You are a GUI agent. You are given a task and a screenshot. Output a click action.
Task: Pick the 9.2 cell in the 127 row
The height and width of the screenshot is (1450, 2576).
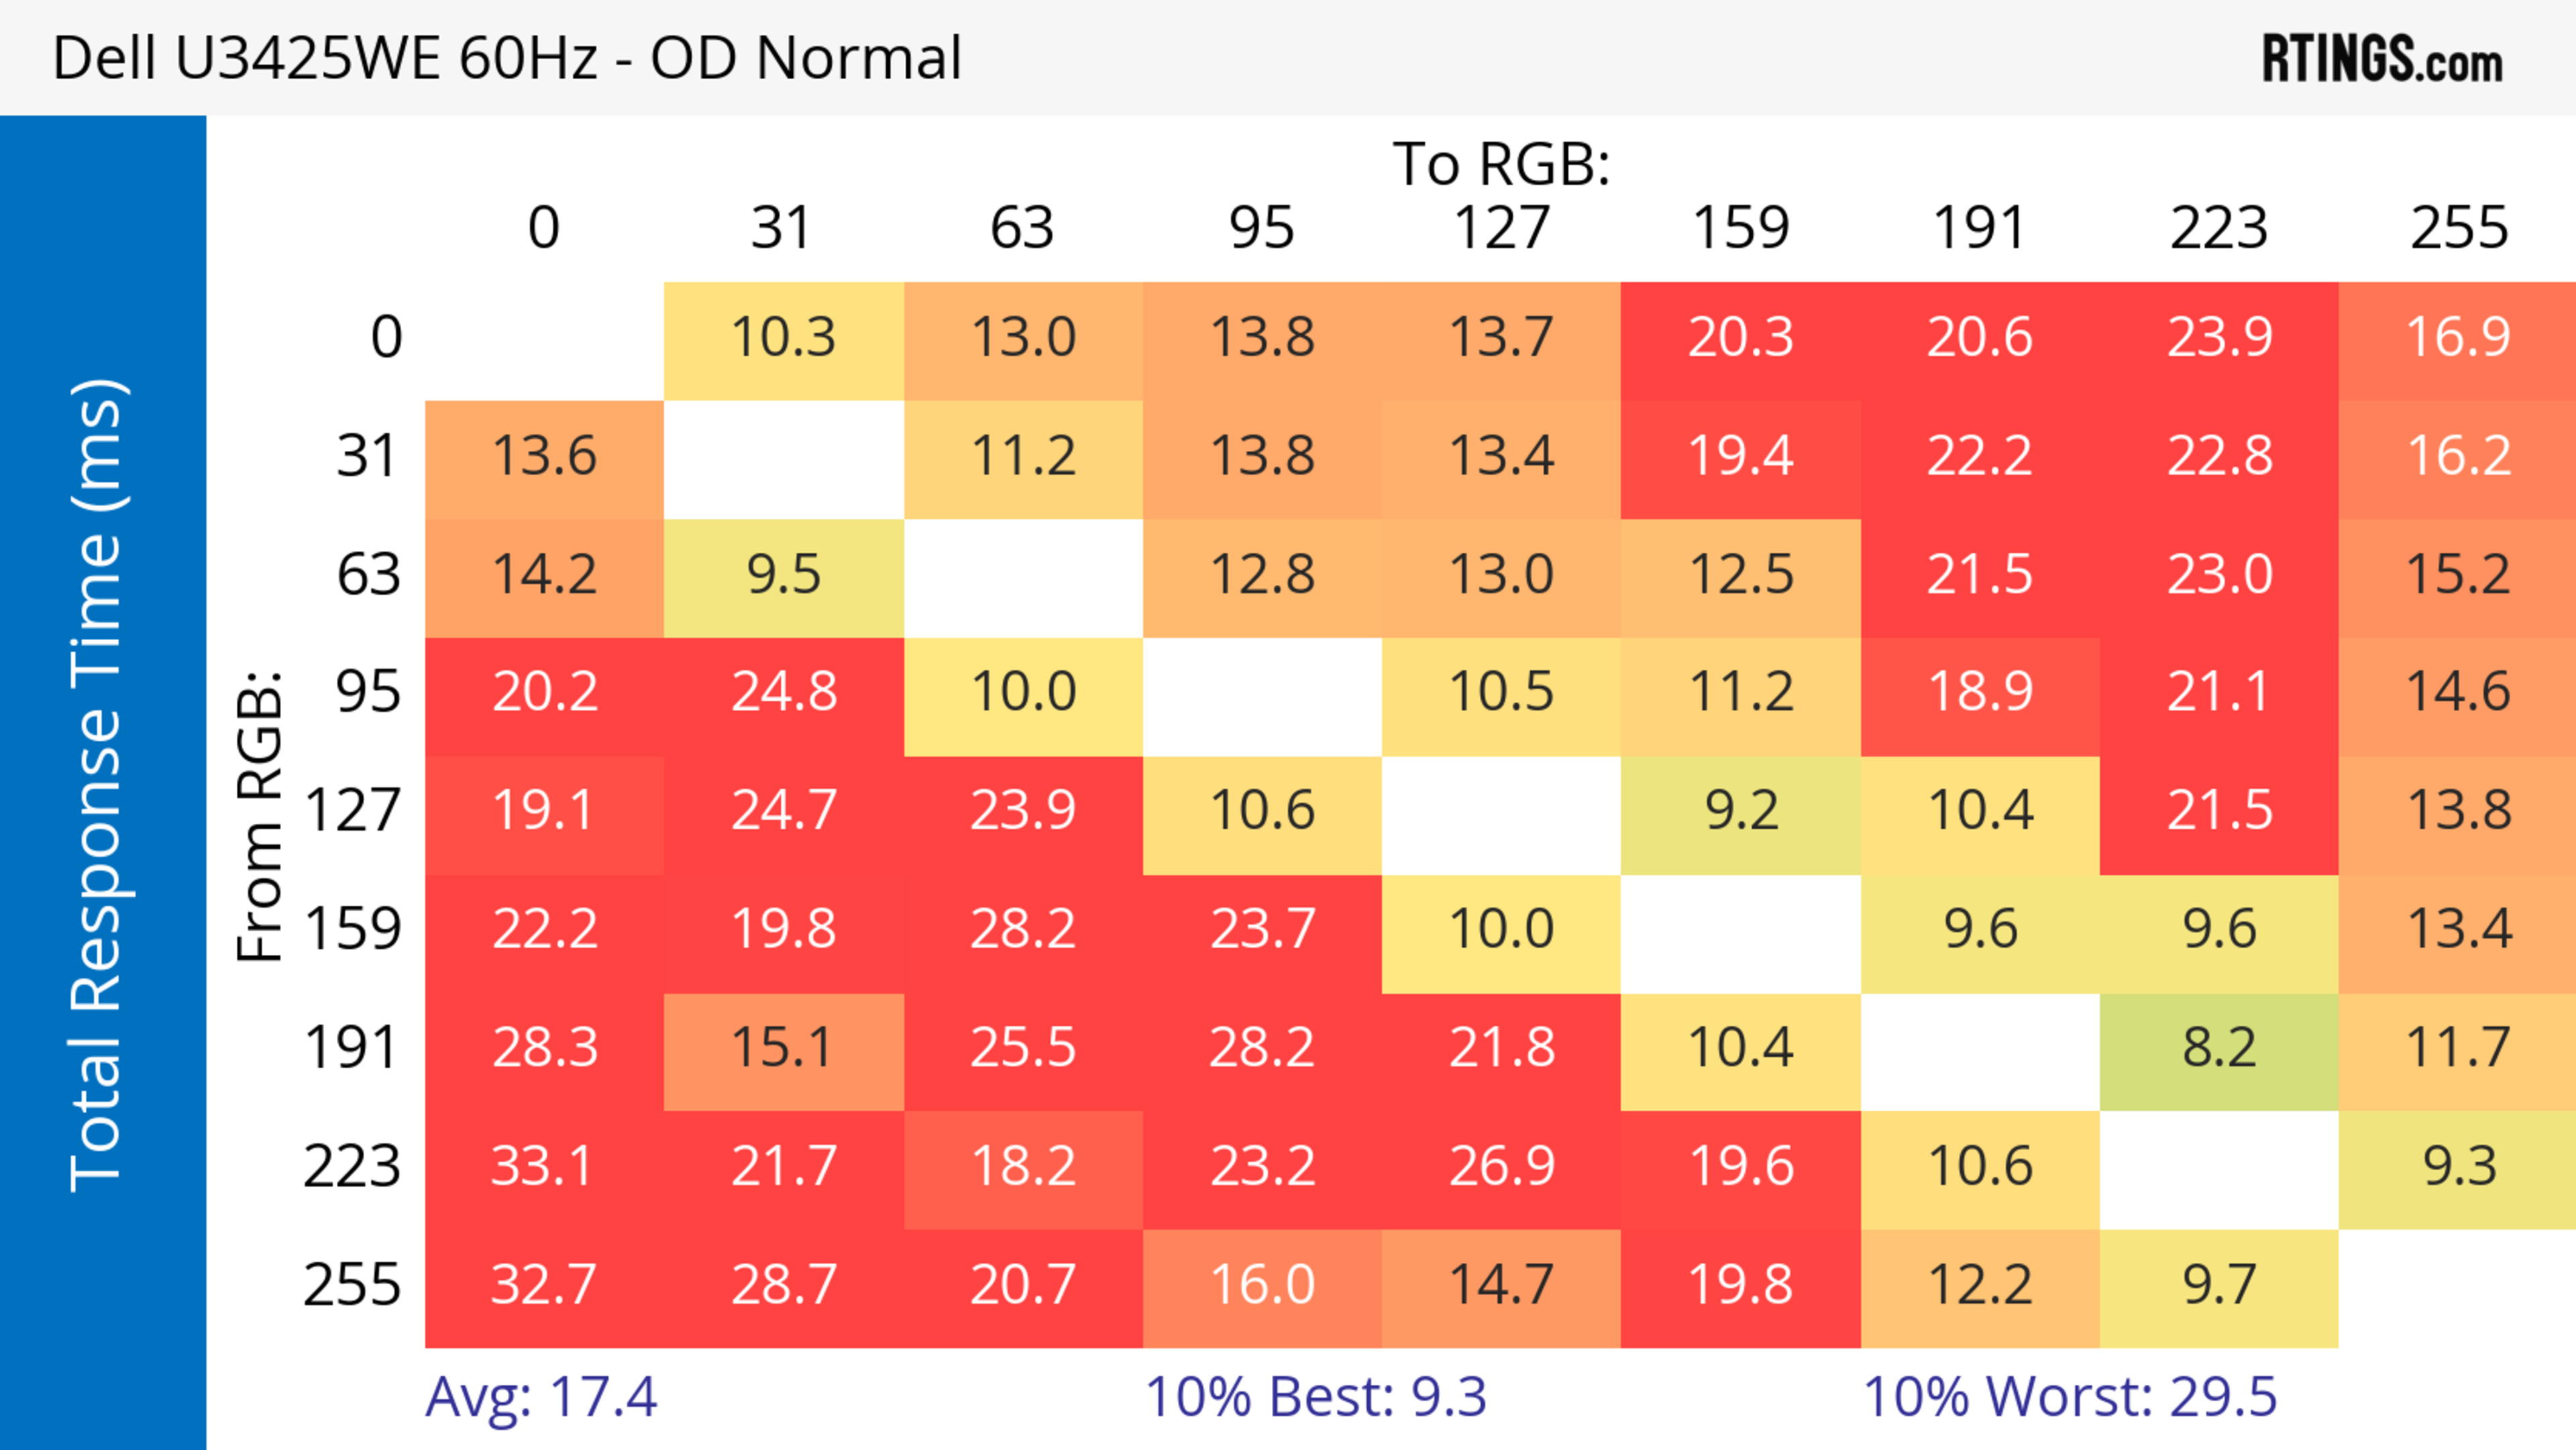point(1740,811)
